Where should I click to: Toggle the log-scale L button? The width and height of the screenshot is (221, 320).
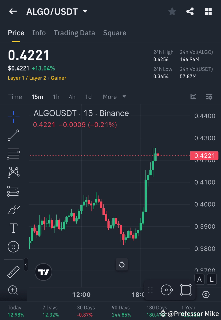pos(211,279)
